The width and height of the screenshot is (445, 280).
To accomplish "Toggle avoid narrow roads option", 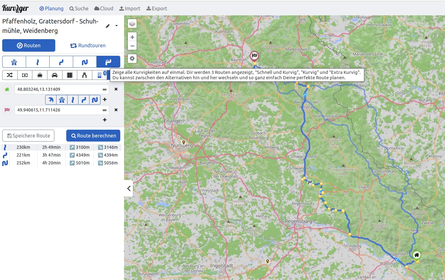I will coord(84,75).
